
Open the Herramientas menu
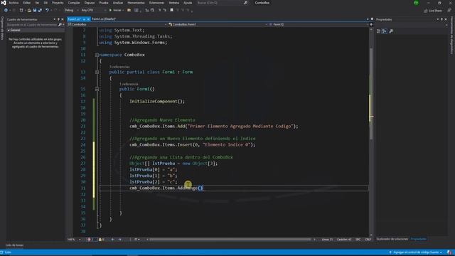pos(136,3)
